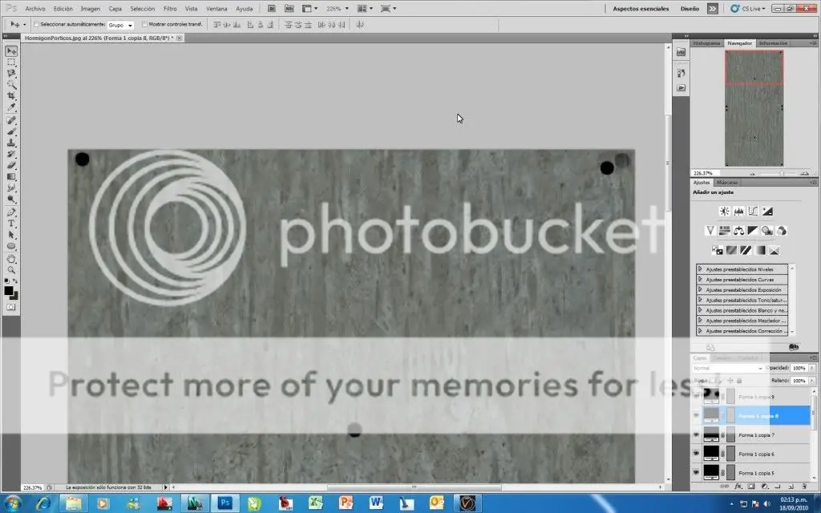The width and height of the screenshot is (821, 513).
Task: Expand Ajustes preestablecidos Curvas
Action: 700,280
